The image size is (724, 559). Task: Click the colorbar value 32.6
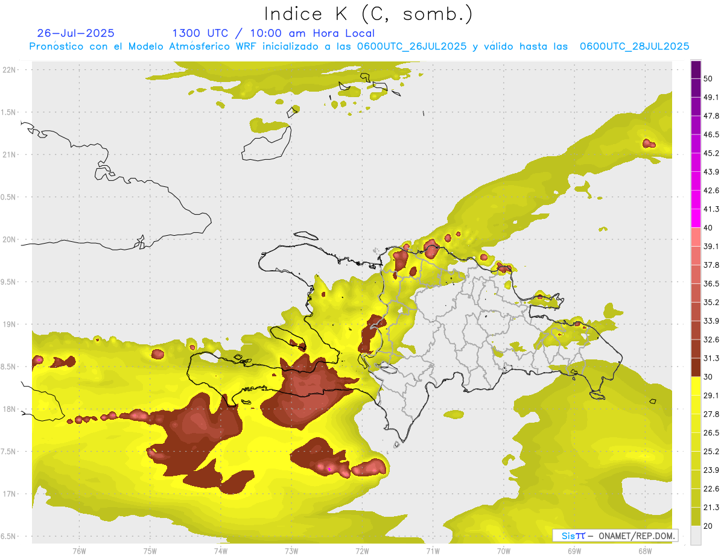(x=711, y=340)
